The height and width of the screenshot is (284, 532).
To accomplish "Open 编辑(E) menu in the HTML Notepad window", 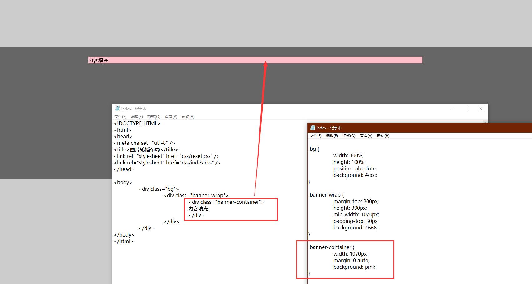I will (137, 117).
